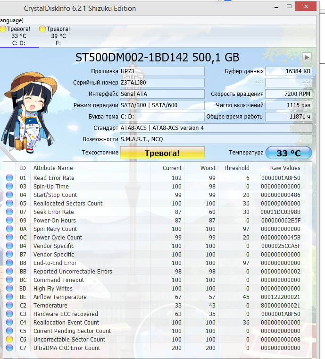Click the B7 Vendor Specific status circle
Screen dimensions: 325x359
pos(9,254)
